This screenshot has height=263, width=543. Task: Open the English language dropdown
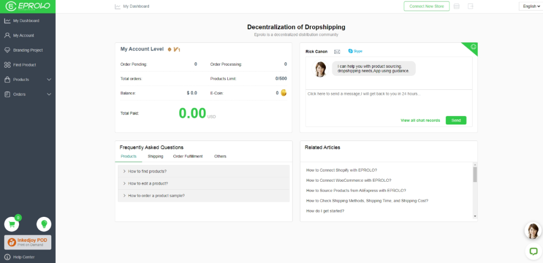[531, 7]
